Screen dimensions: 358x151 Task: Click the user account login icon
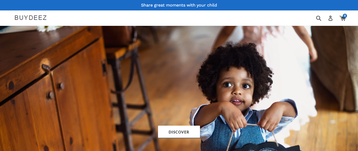pos(330,18)
